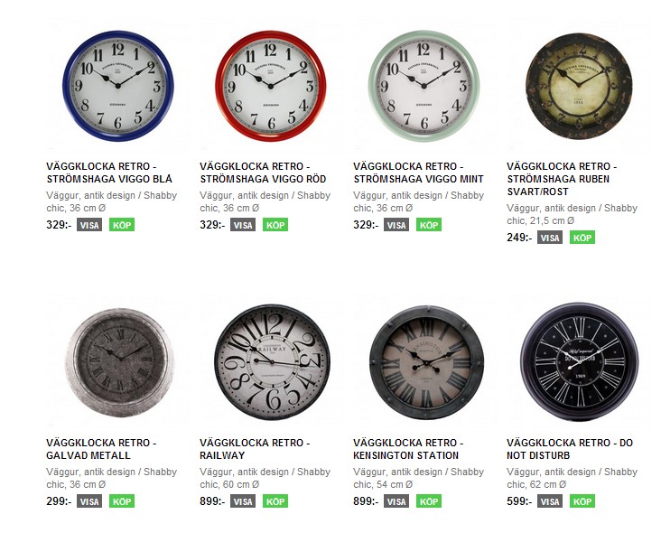The height and width of the screenshot is (533, 661).
Task: Click KÖP button for Viggo Blå clock
Action: pos(122,225)
